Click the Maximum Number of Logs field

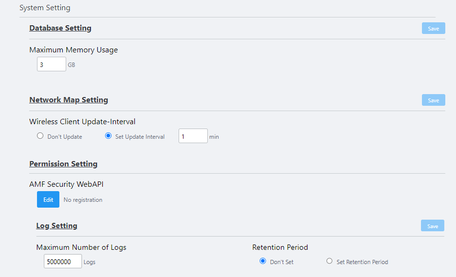coord(62,261)
